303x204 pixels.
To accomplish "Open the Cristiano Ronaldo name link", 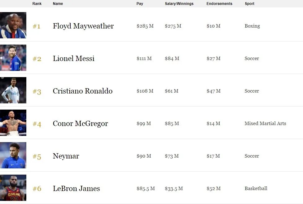I will pyautogui.click(x=83, y=91).
